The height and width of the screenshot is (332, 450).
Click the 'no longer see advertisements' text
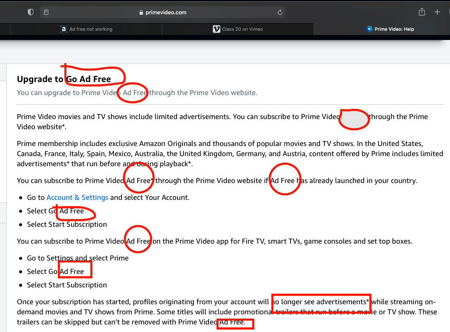[x=320, y=302]
